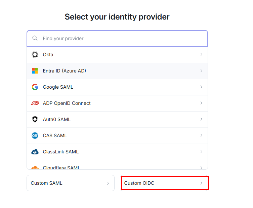
Task: Focus the Find your provider field
Action: tap(121, 38)
